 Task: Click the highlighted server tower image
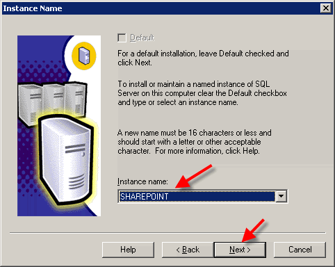pyautogui.click(x=65, y=160)
